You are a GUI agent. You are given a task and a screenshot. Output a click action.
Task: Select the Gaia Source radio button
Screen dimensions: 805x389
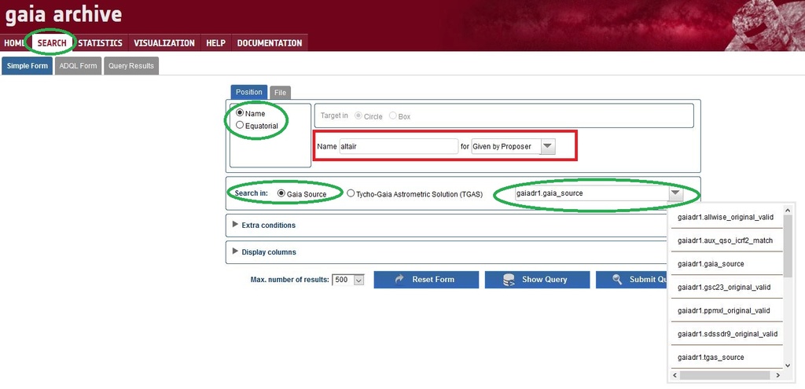281,193
